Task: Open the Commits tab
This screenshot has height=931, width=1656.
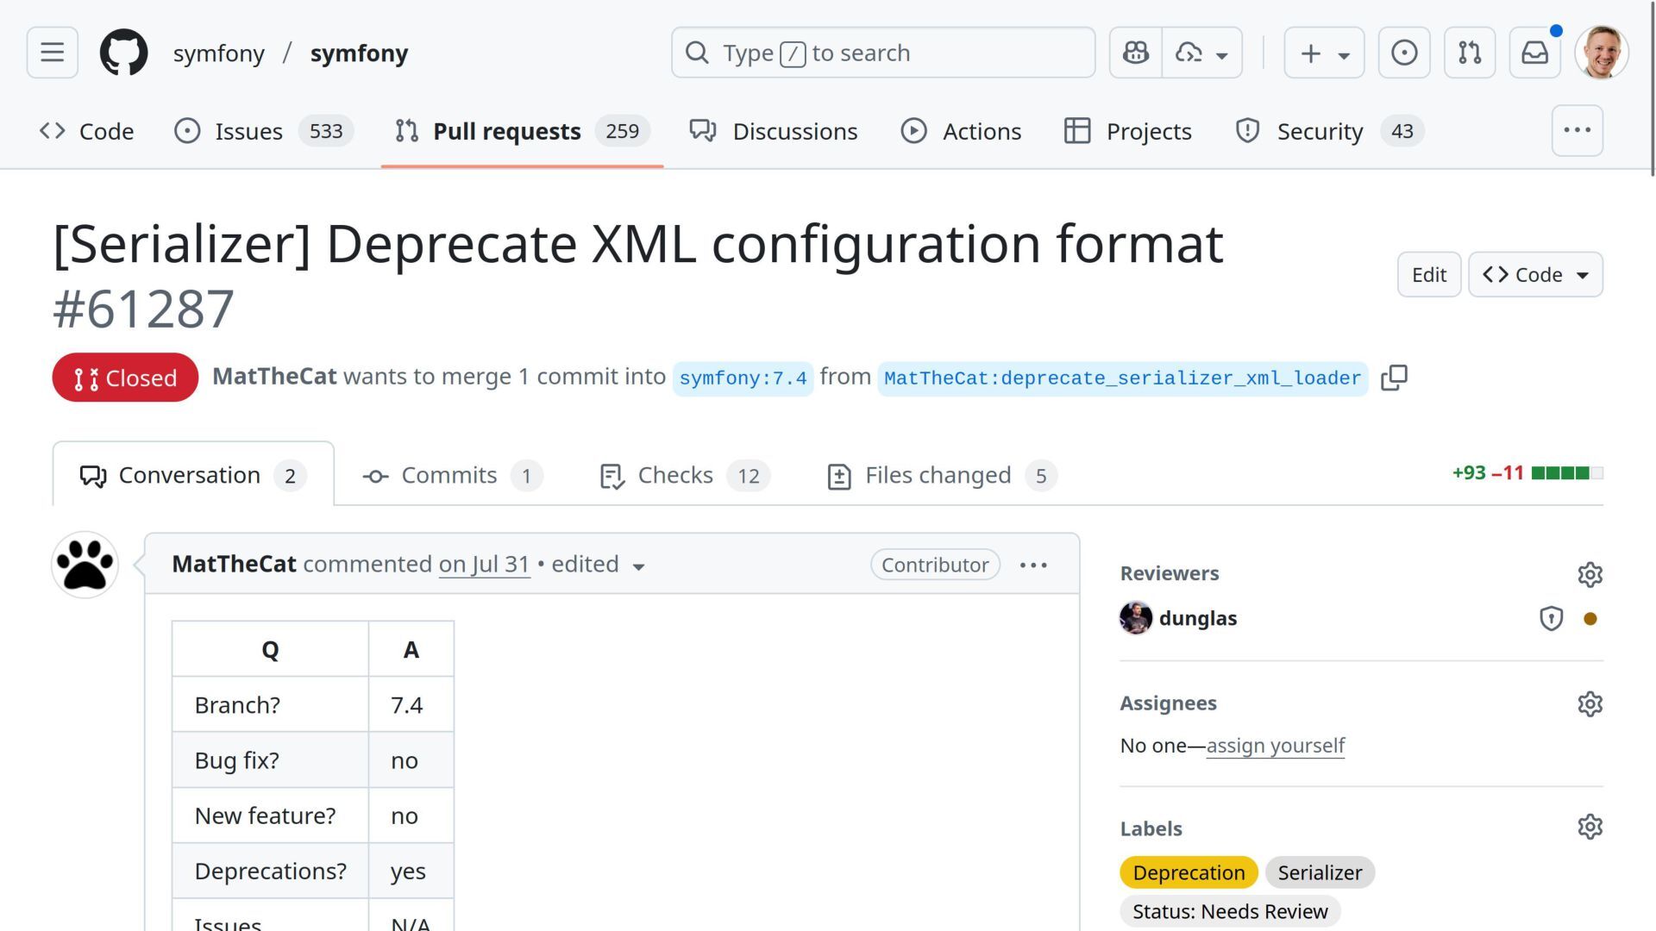Action: pyautogui.click(x=451, y=475)
